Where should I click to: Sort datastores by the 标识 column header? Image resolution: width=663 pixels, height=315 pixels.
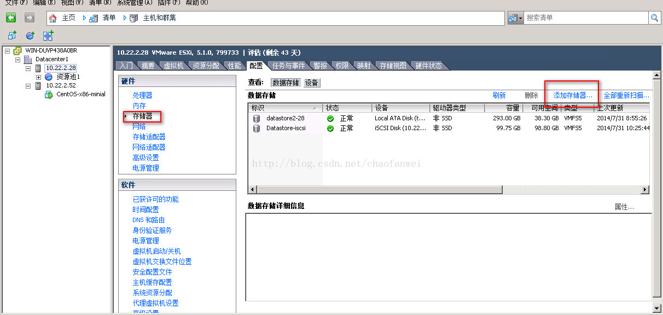tap(286, 108)
